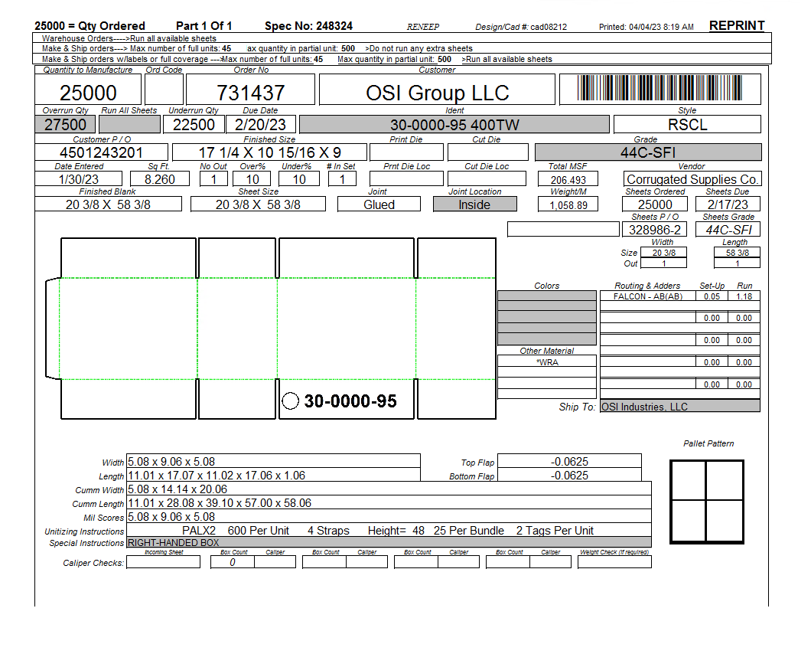Click the Vendor field Corrugated Supplies Co.
Viewport: 811px width, 654px height.
click(x=692, y=179)
